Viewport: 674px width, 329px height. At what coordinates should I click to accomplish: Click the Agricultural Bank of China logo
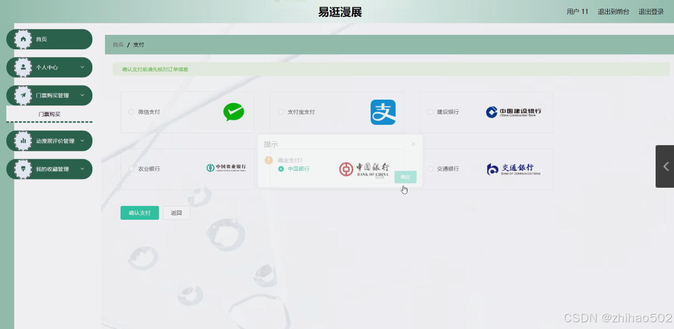click(226, 168)
